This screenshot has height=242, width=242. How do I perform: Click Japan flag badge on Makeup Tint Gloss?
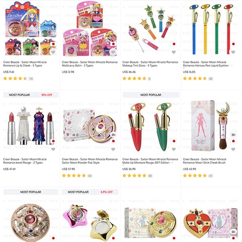[x=174, y=44]
